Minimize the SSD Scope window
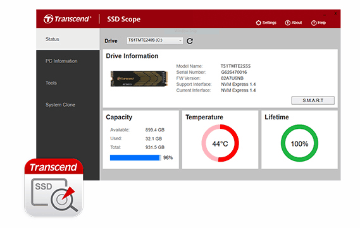360x228 pixels. click(325, 15)
